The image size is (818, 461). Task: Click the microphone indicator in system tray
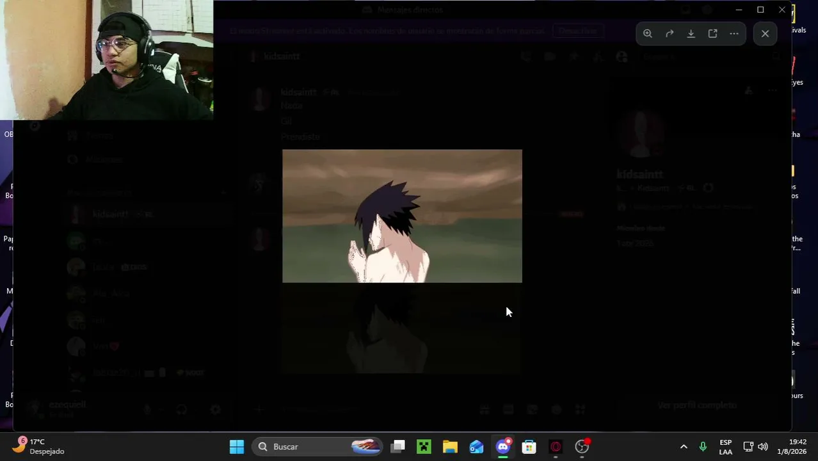point(703,446)
